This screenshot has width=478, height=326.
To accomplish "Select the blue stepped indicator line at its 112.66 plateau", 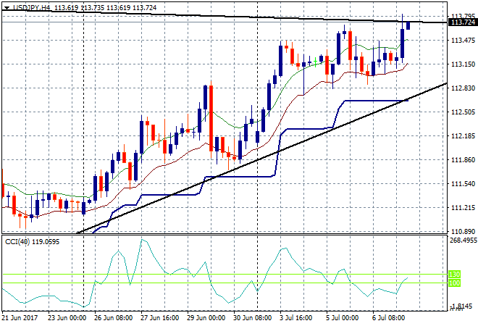I will click(x=376, y=101).
